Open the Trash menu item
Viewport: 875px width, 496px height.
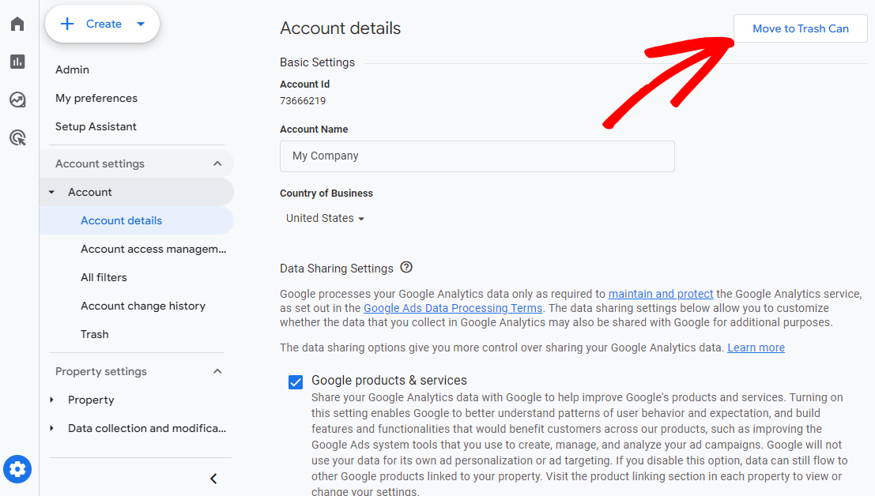[95, 334]
